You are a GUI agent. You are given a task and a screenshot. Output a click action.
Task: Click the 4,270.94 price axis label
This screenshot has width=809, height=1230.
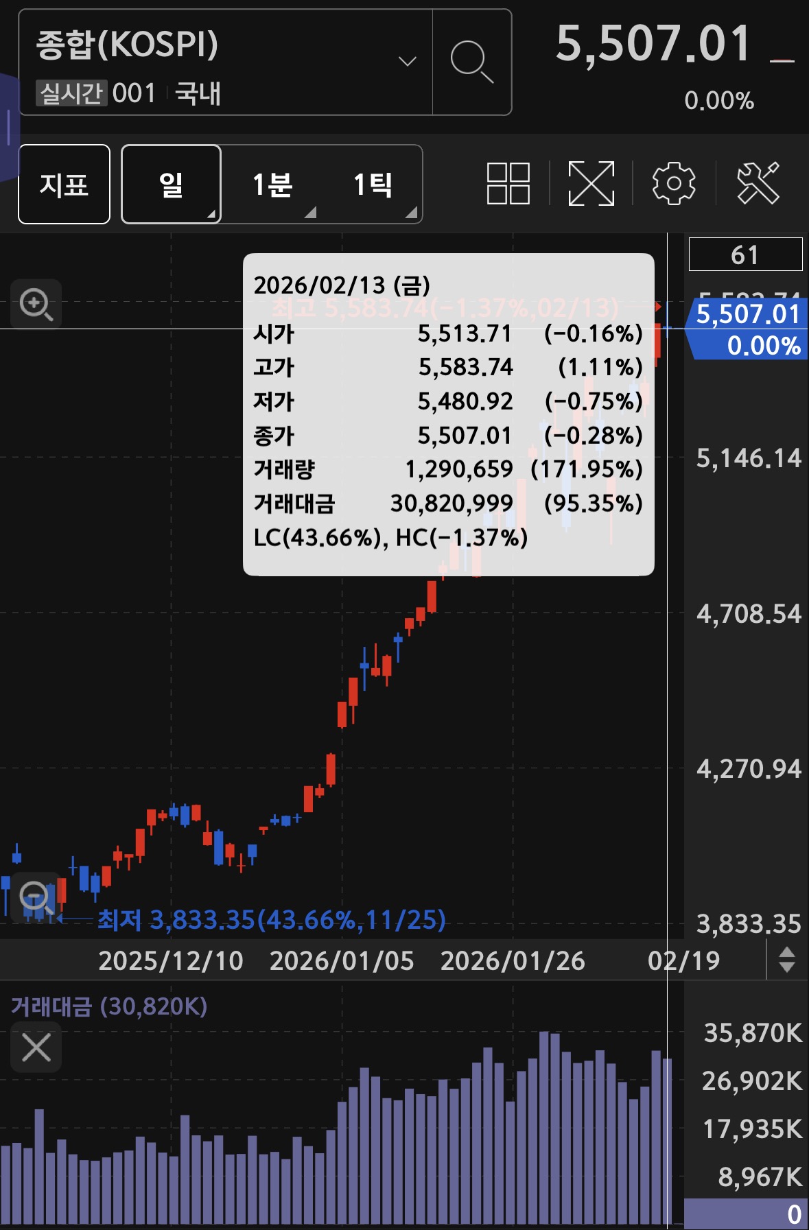coord(749,769)
